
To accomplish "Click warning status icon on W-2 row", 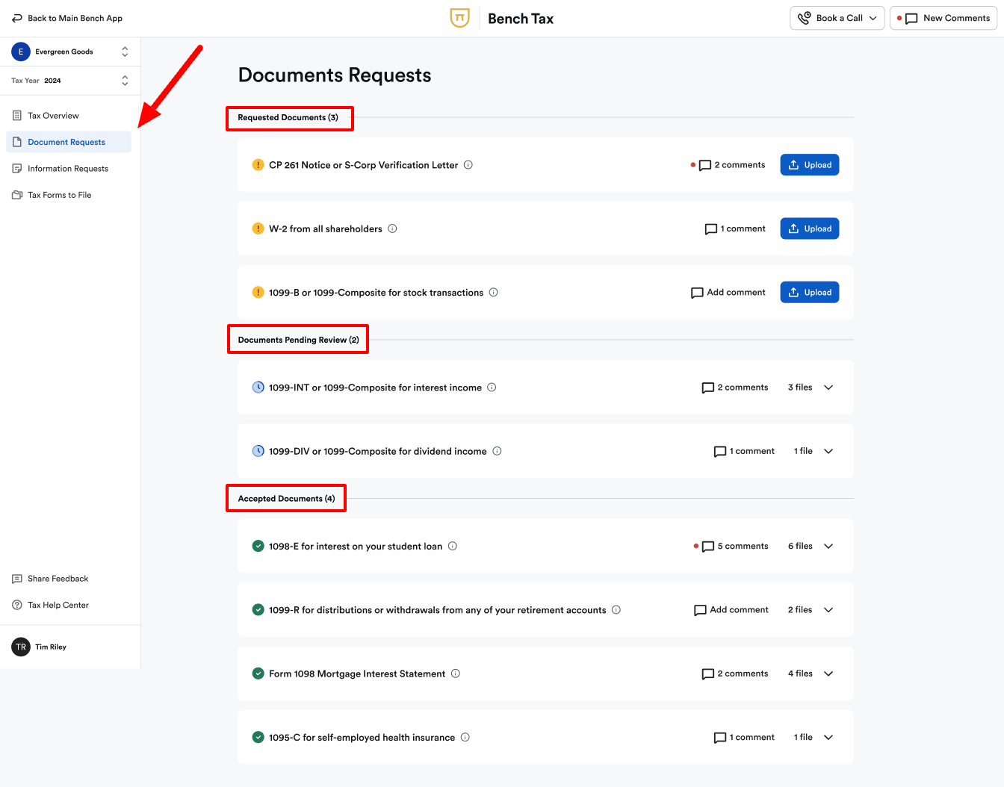I will pos(258,228).
